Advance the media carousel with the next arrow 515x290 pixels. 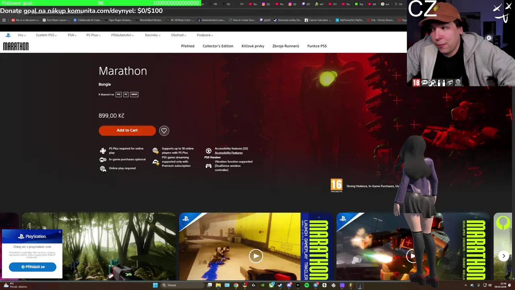pos(503,256)
